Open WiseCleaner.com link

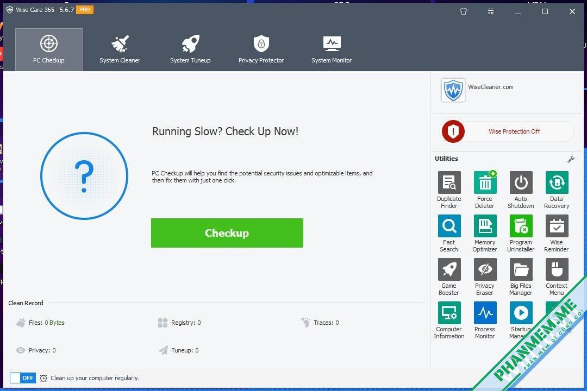point(490,87)
